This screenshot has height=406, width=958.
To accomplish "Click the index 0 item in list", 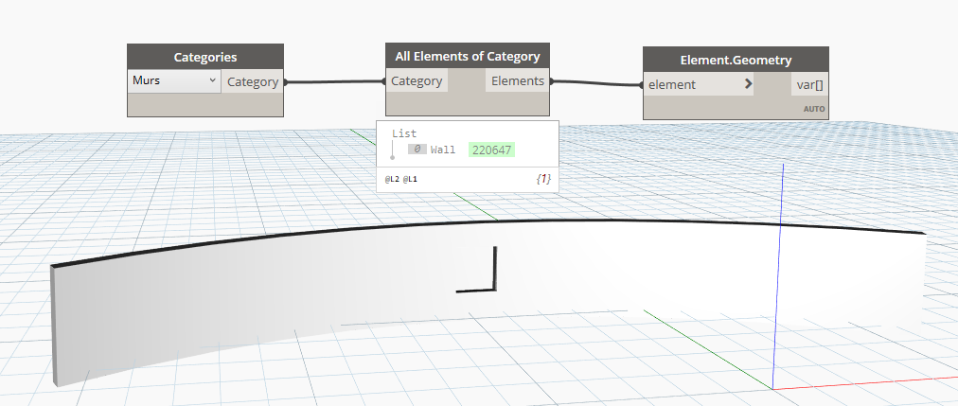I will point(417,149).
